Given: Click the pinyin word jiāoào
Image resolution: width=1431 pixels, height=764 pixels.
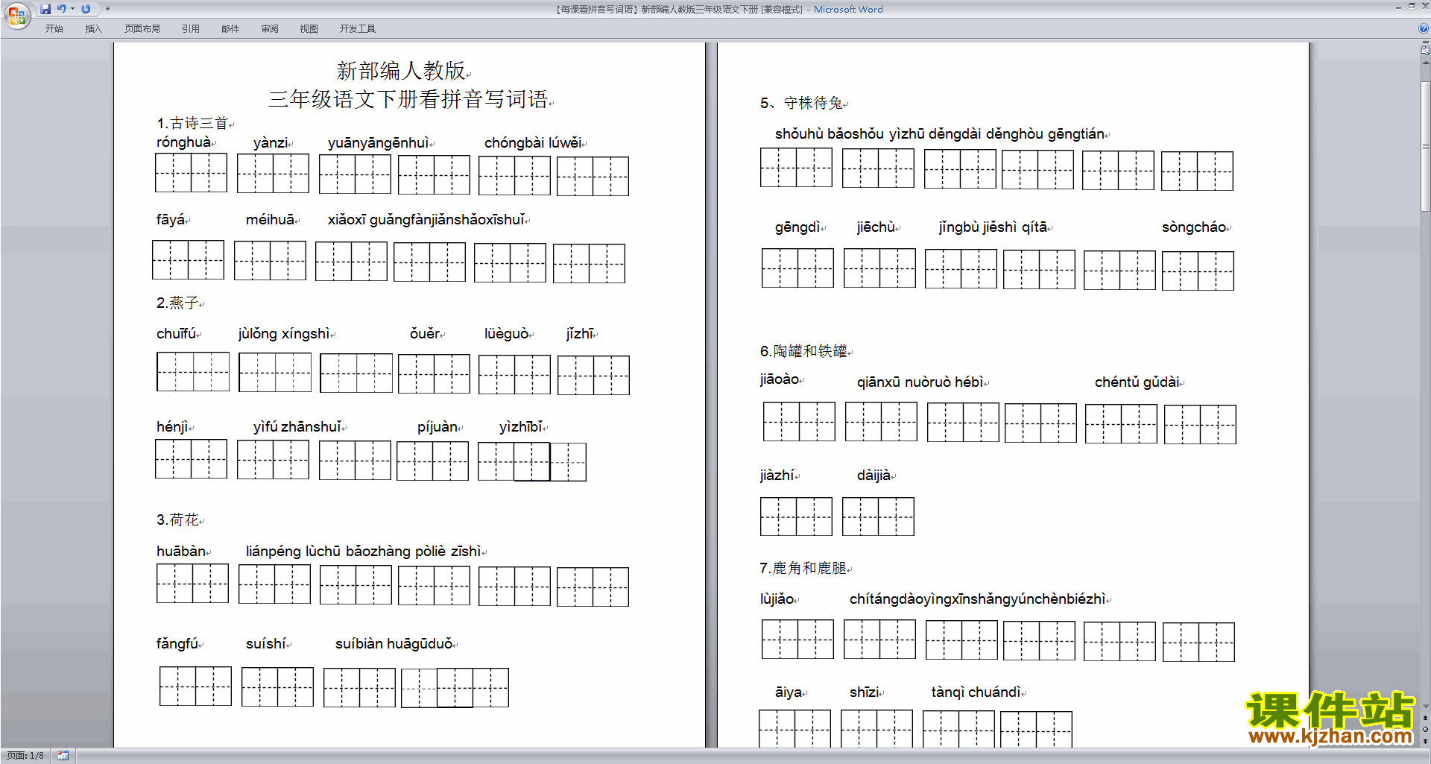Looking at the screenshot, I should point(780,379).
